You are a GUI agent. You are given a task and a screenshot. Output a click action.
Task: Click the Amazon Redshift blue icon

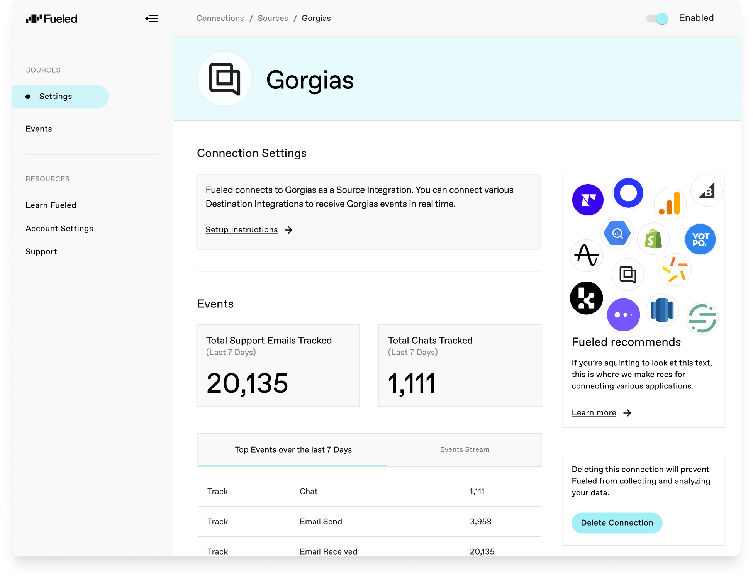tap(662, 310)
